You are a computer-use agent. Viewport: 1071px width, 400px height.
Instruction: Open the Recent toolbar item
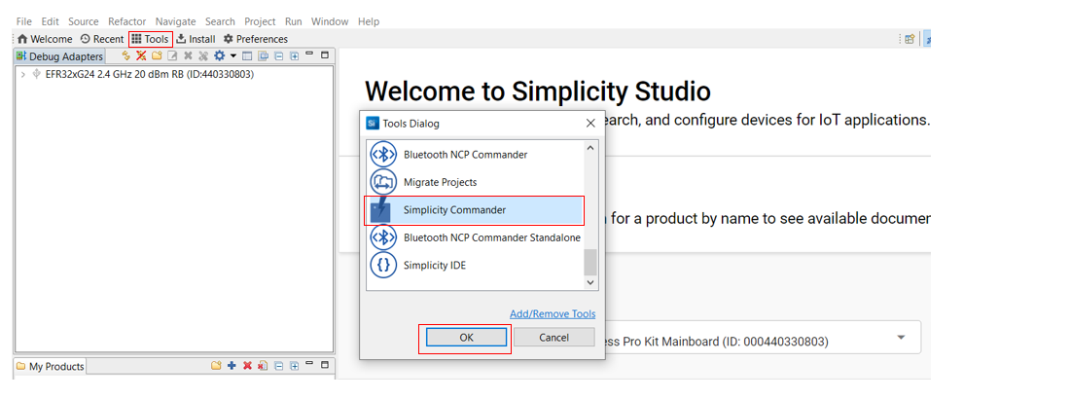point(102,39)
